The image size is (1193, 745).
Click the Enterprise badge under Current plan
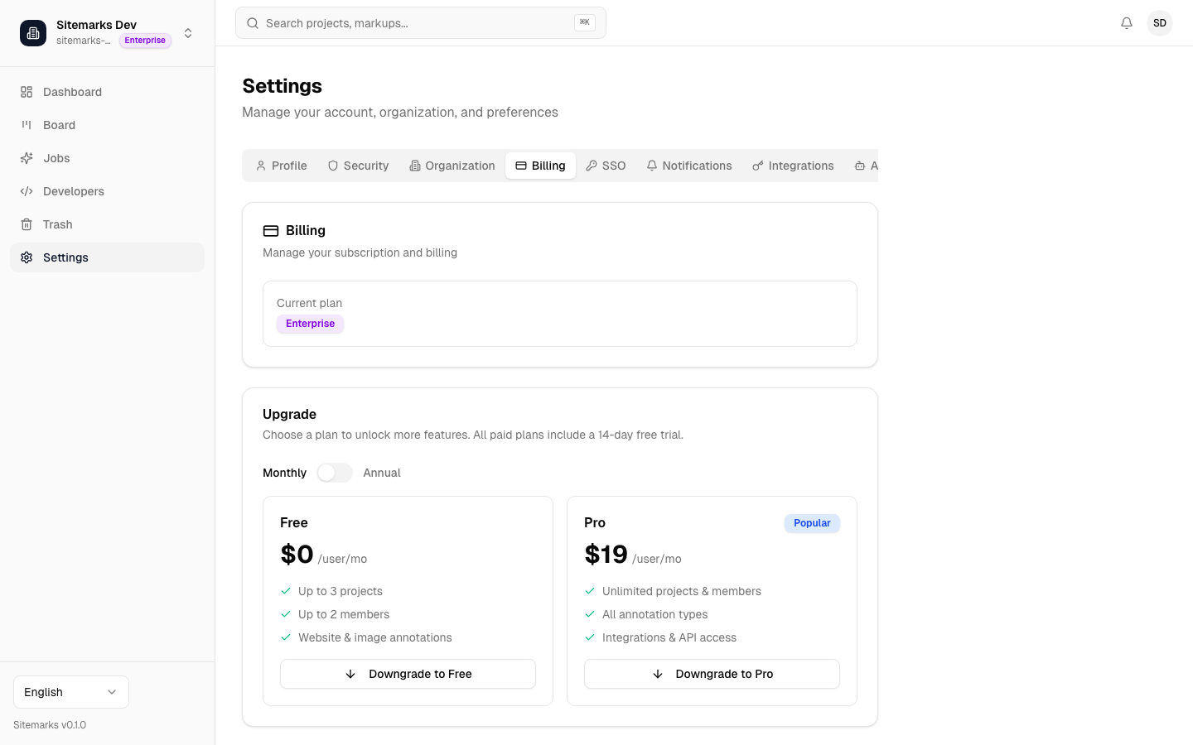[x=310, y=324]
